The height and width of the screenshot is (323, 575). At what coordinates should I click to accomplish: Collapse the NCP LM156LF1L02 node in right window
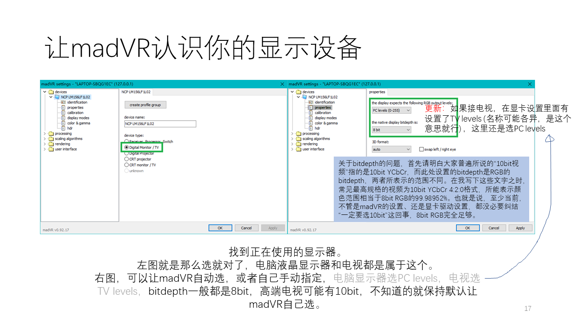(298, 97)
